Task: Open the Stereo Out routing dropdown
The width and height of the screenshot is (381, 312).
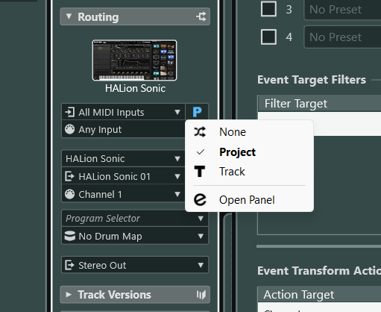Action: coord(135,265)
